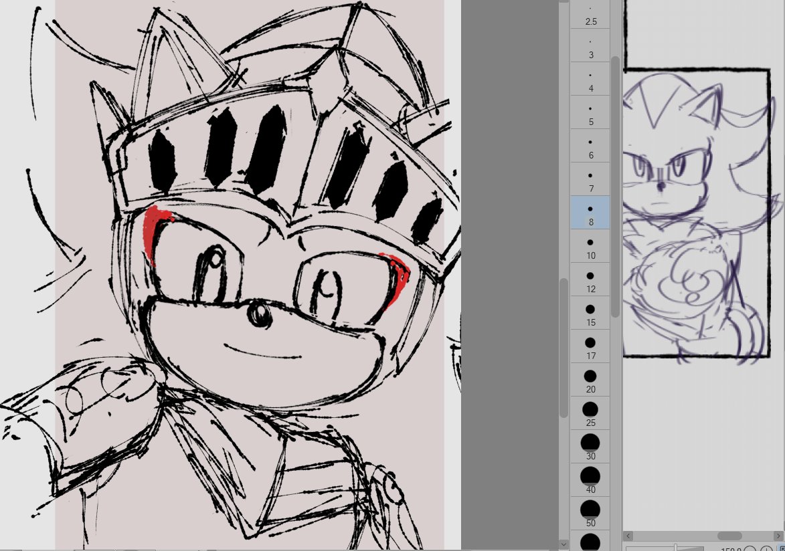The height and width of the screenshot is (551, 785).
Task: Select brush size 20 preset
Action: (x=590, y=380)
